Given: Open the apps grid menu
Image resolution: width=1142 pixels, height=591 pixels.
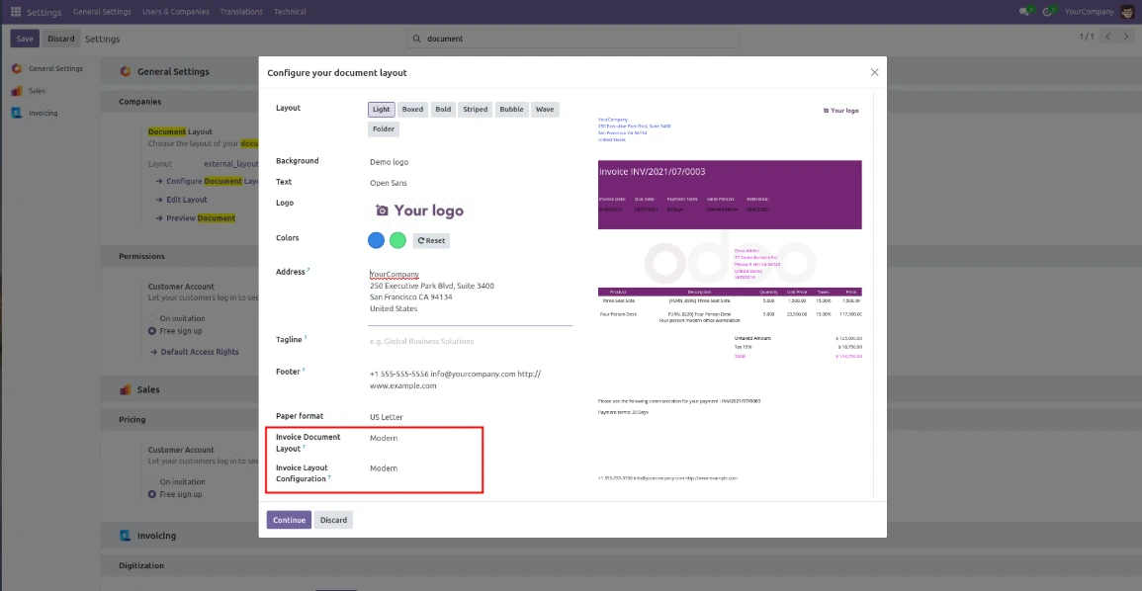Looking at the screenshot, I should pyautogui.click(x=14, y=12).
